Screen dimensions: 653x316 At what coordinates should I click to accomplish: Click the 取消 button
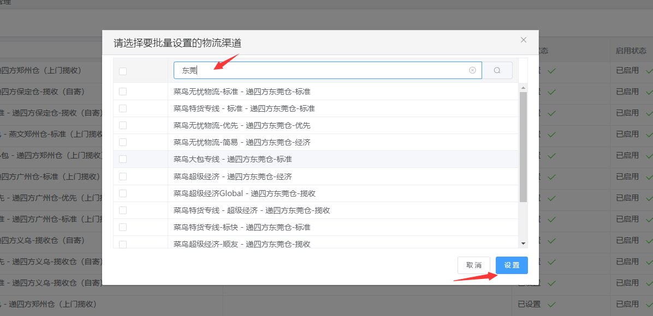(474, 265)
